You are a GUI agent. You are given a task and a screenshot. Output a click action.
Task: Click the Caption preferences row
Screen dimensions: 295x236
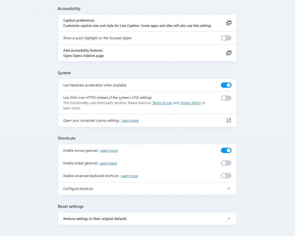[130, 23]
